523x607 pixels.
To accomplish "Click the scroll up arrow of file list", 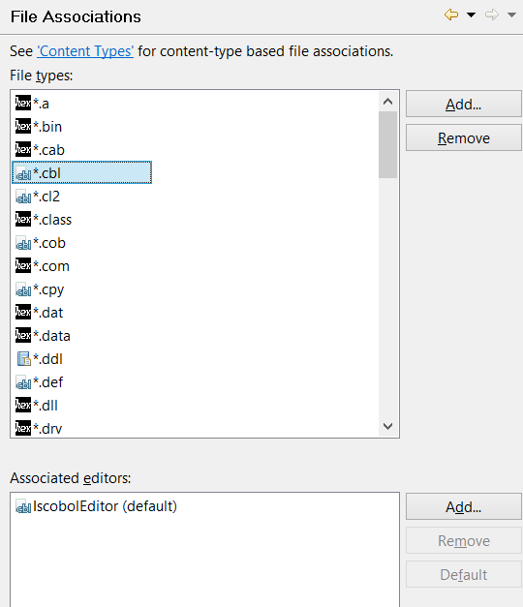I will pyautogui.click(x=387, y=102).
